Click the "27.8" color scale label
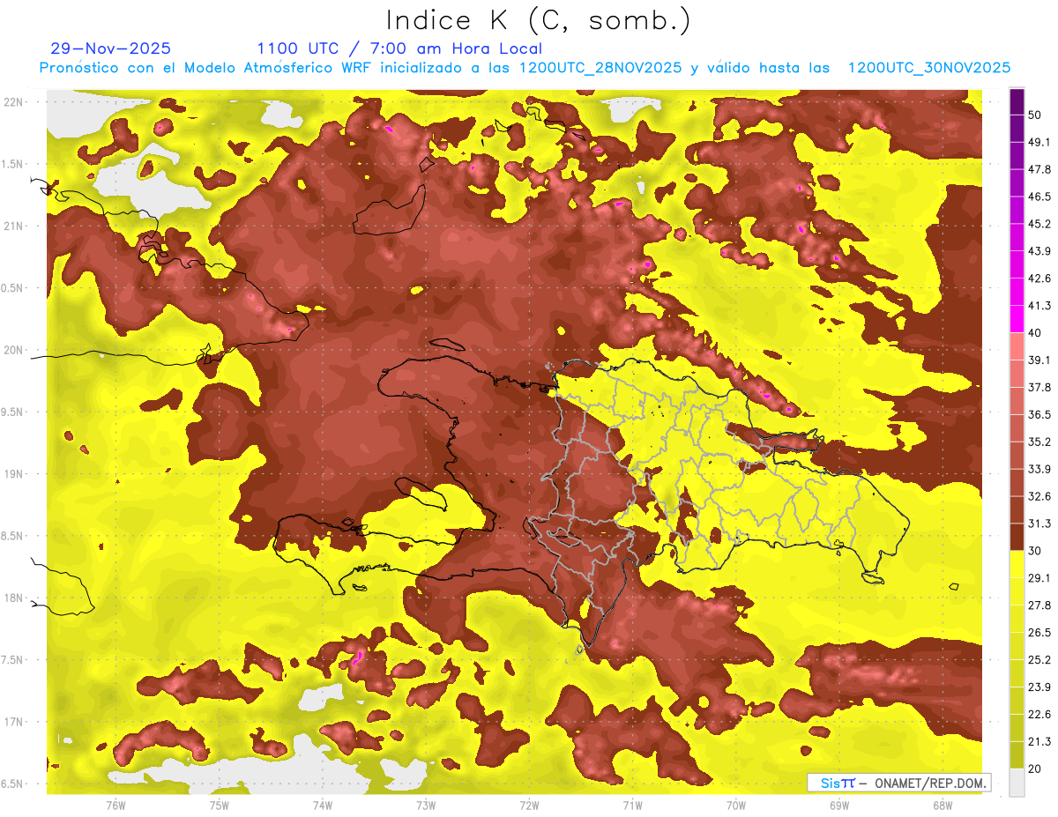Viewport: 1058px width, 817px height. (1039, 605)
